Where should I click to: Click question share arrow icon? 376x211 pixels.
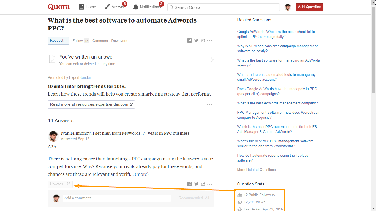click(203, 41)
